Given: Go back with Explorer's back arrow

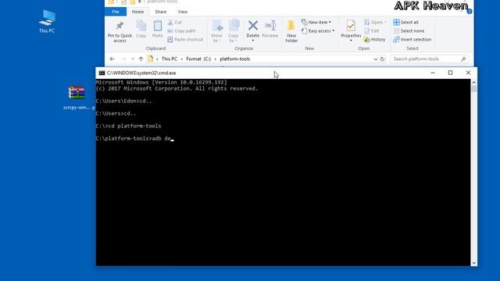Looking at the screenshot, I should [112, 59].
